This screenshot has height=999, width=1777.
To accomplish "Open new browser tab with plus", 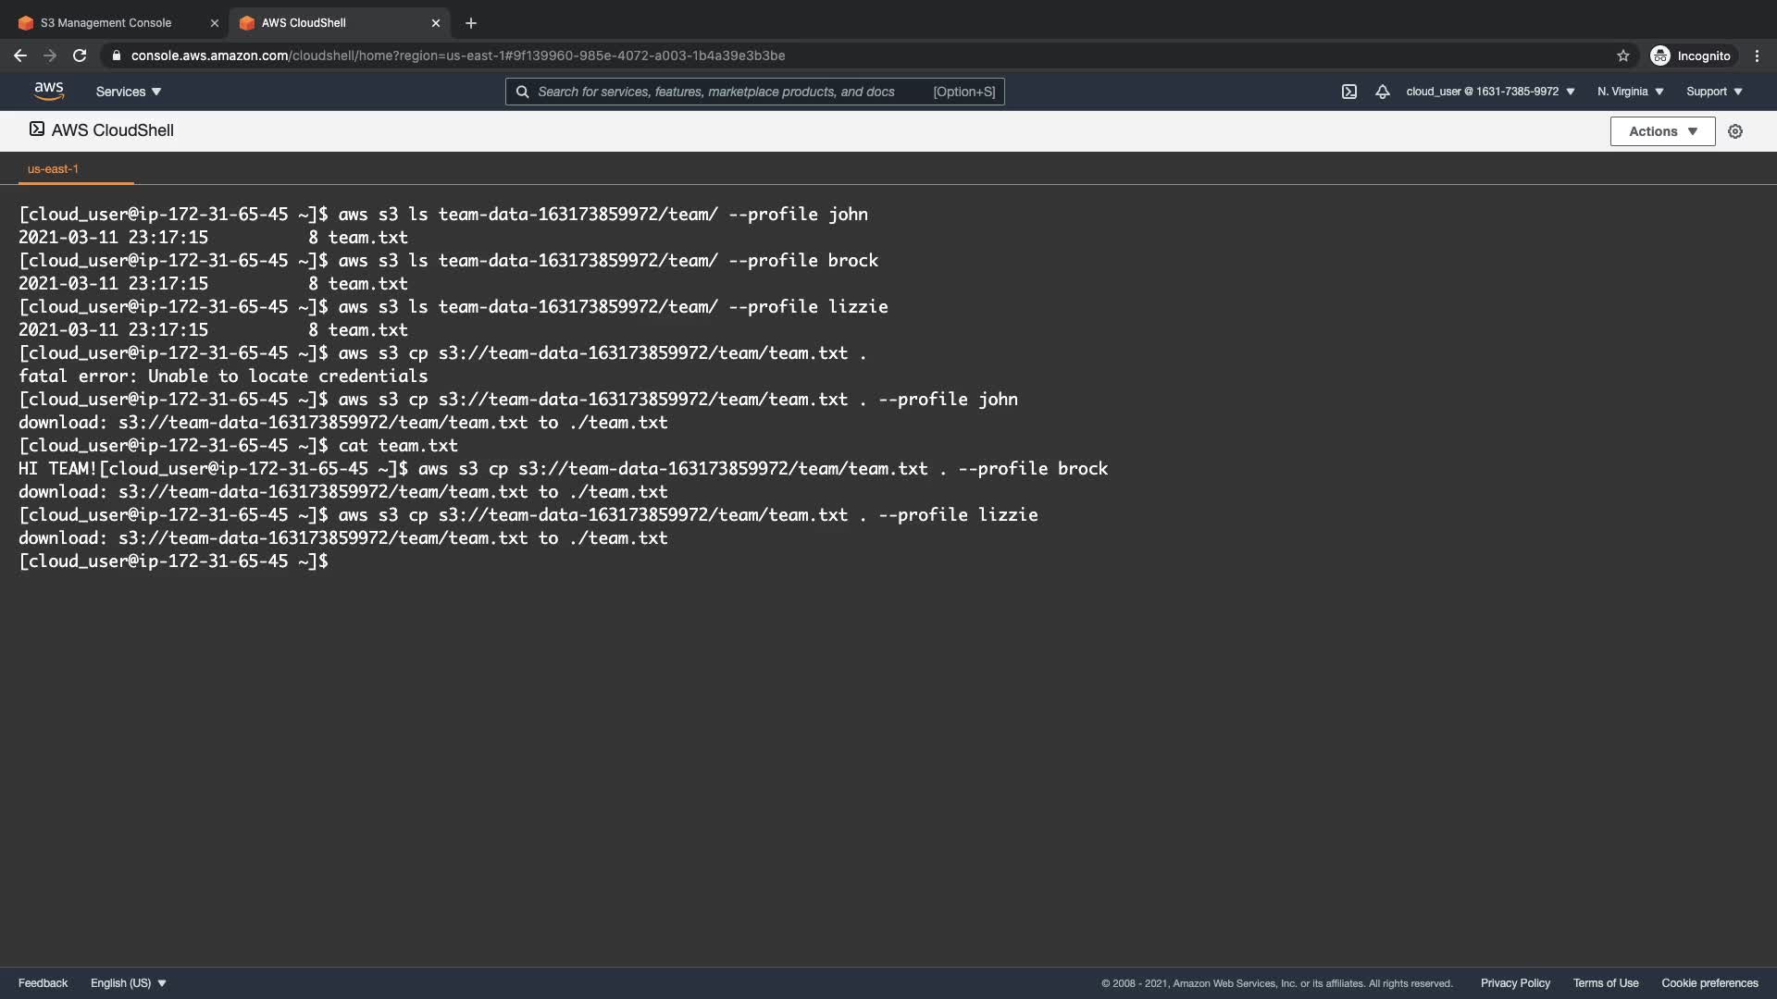I will coord(470,23).
